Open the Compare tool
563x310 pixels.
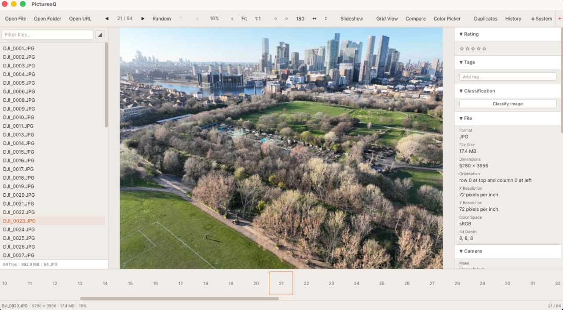[416, 18]
